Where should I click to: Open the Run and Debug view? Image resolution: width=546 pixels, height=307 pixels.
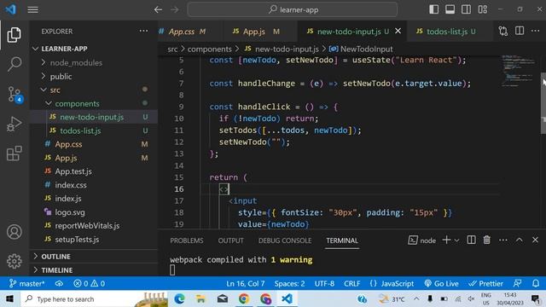[x=15, y=124]
